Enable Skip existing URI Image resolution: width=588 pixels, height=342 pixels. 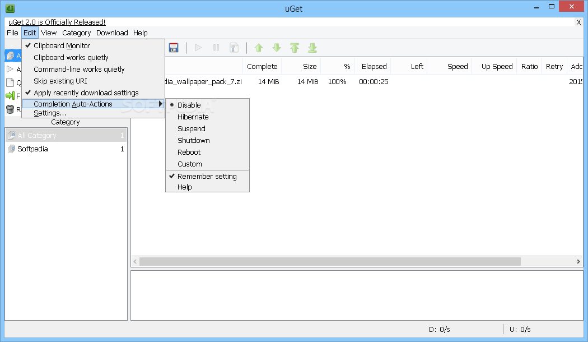click(93, 81)
